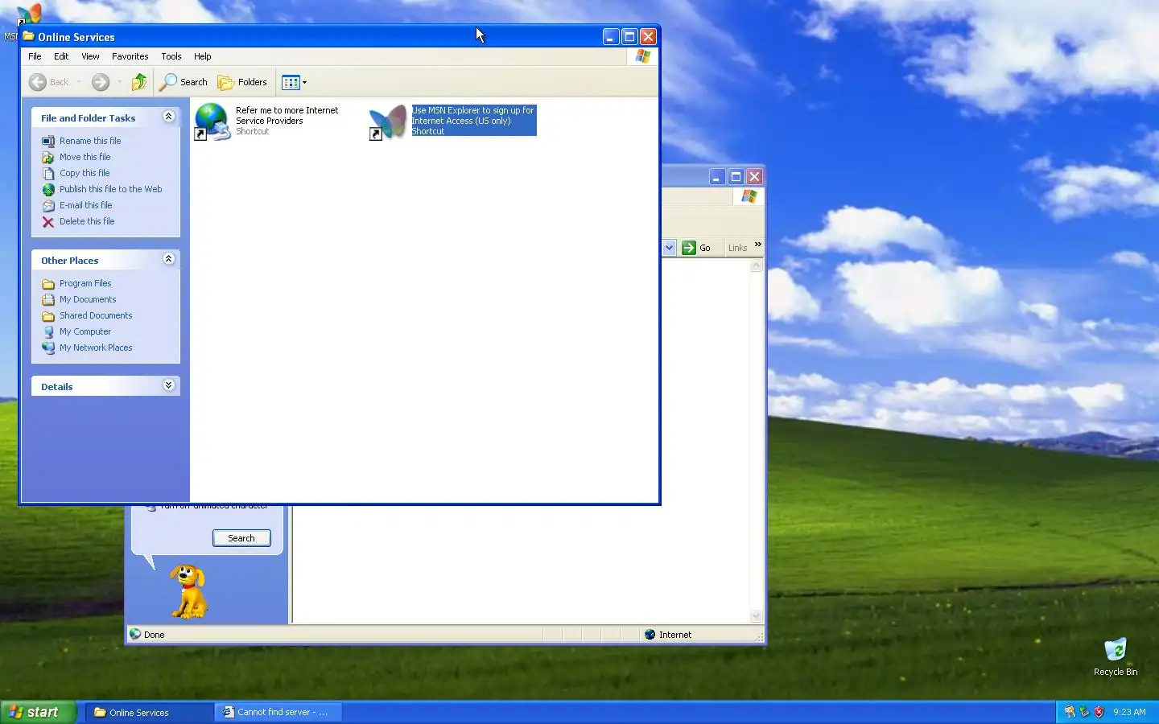Click the red security shield tray icon

(x=1099, y=712)
